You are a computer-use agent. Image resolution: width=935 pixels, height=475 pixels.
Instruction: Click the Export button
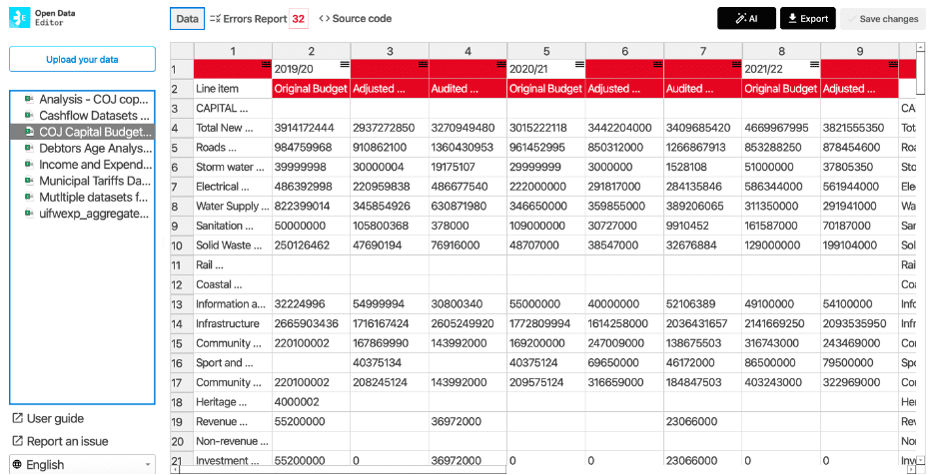pyautogui.click(x=807, y=18)
